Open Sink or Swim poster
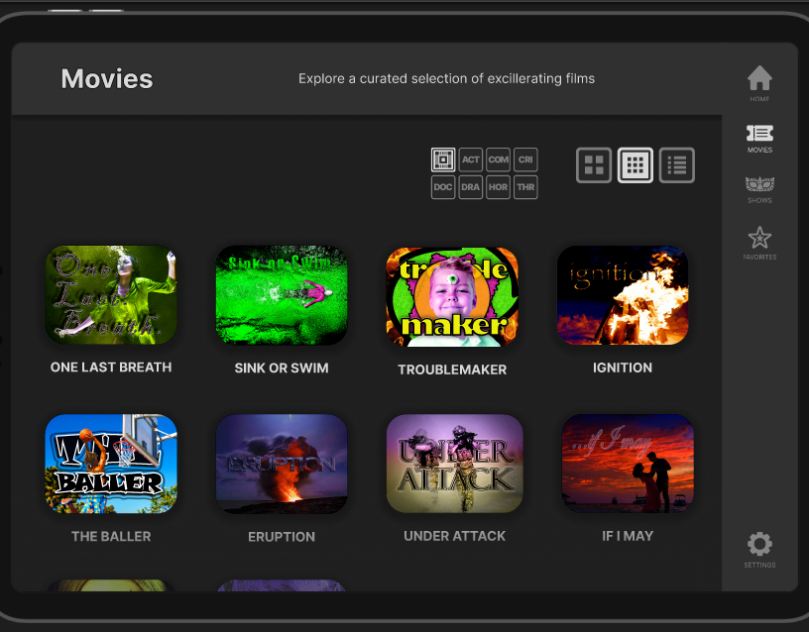The image size is (809, 632). [282, 295]
